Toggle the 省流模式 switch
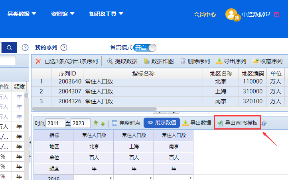This screenshot has width=288, height=180. 144,47
